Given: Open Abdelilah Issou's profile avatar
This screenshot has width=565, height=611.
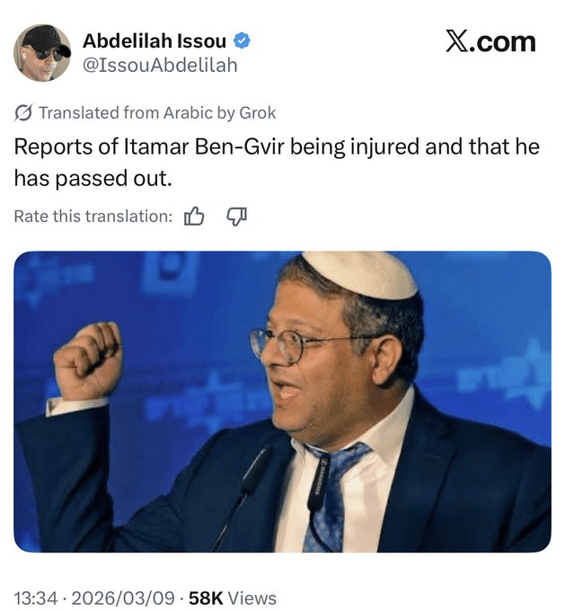Looking at the screenshot, I should 42,53.
